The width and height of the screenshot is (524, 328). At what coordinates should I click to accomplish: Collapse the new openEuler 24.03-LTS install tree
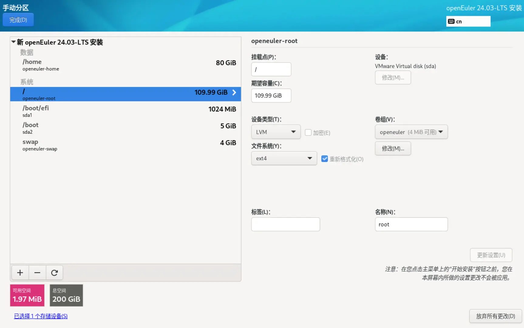click(x=13, y=42)
